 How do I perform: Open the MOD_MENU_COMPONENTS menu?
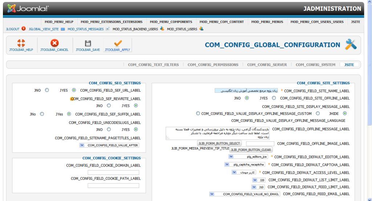171,22
